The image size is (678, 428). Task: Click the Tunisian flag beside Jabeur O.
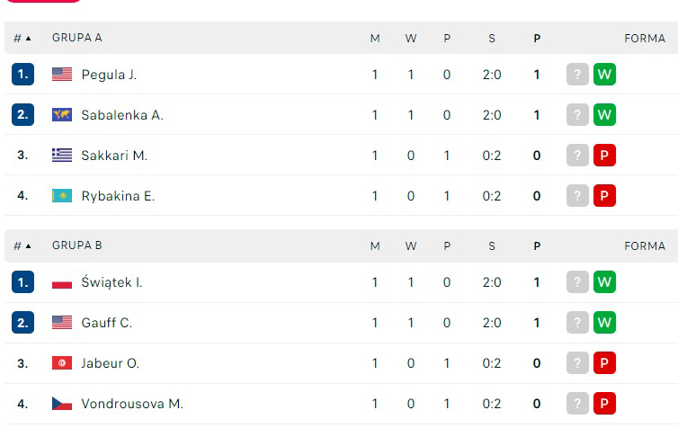(62, 363)
